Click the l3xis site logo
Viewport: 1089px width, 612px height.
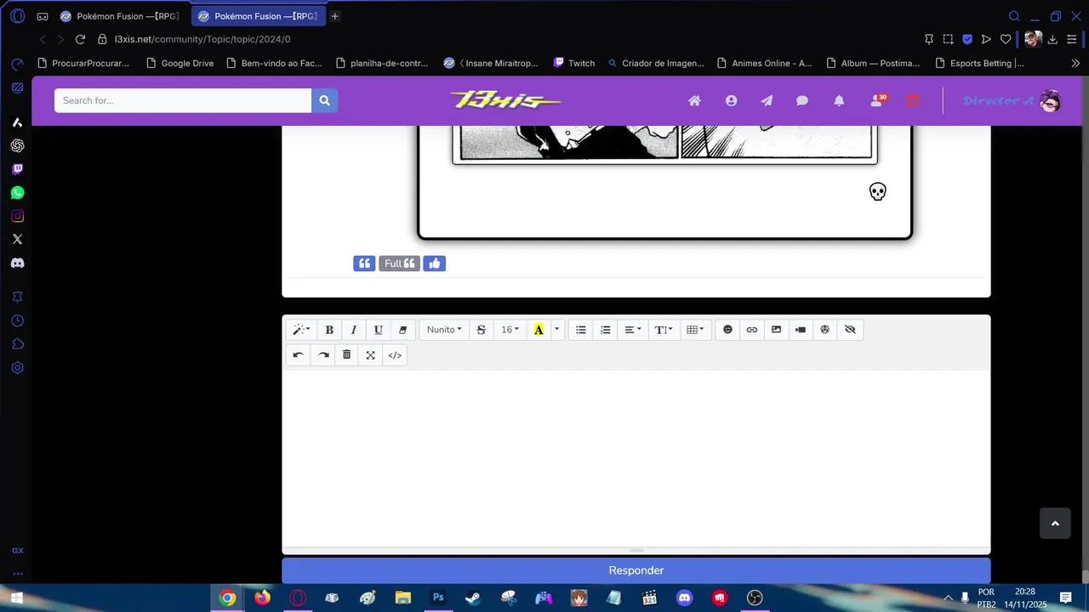pos(505,100)
